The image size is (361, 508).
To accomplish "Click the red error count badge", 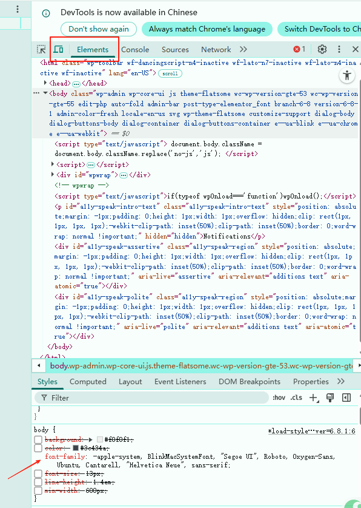I will [x=299, y=49].
